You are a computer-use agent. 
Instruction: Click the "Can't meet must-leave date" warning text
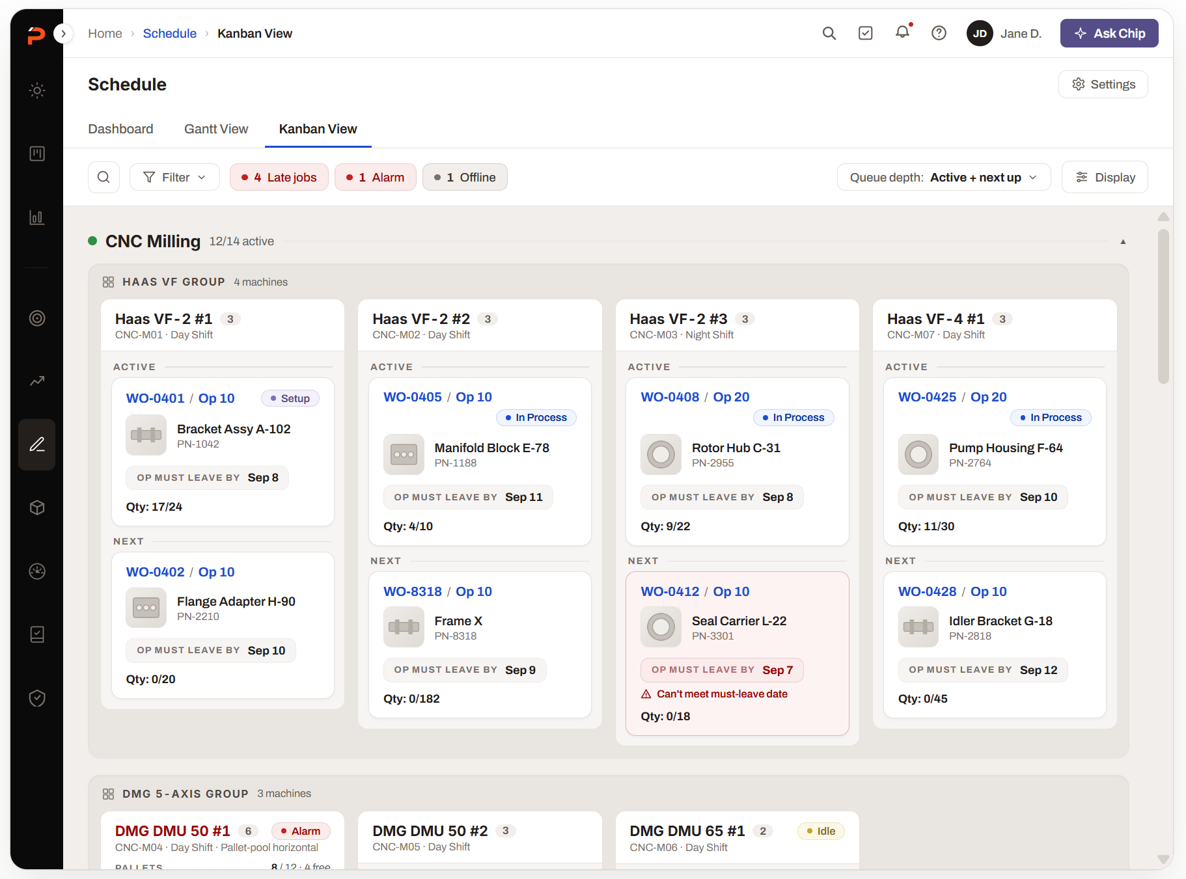pyautogui.click(x=722, y=694)
